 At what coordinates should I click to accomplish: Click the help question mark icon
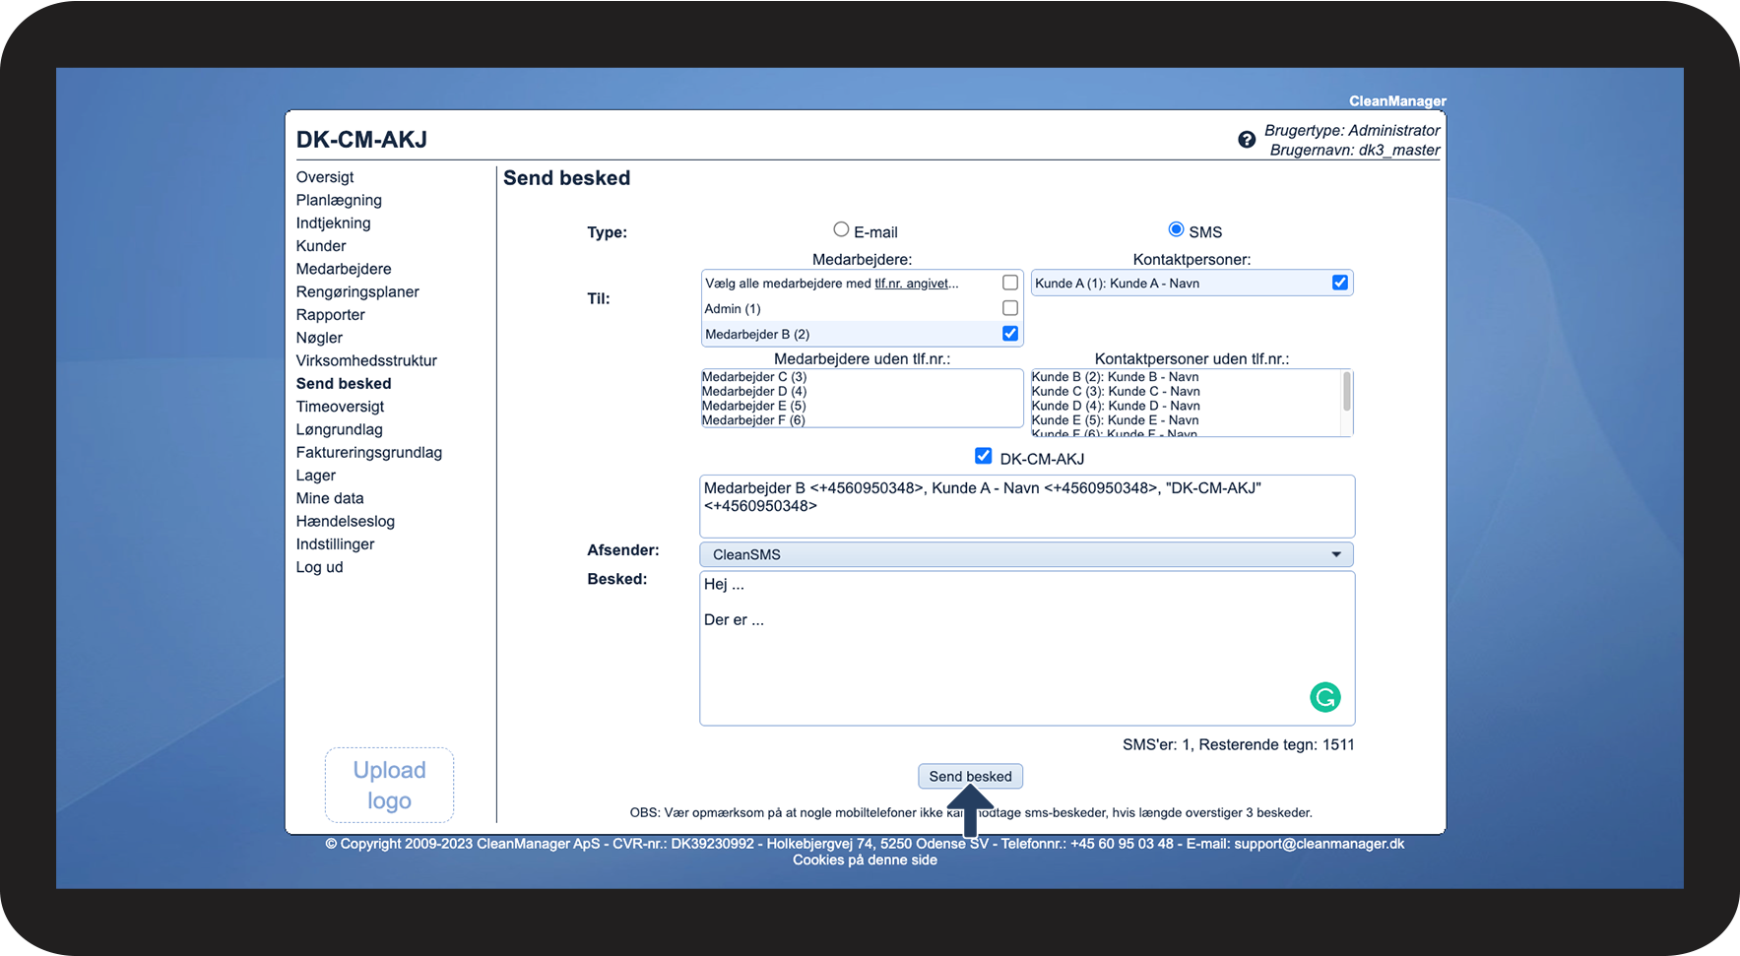(x=1246, y=140)
